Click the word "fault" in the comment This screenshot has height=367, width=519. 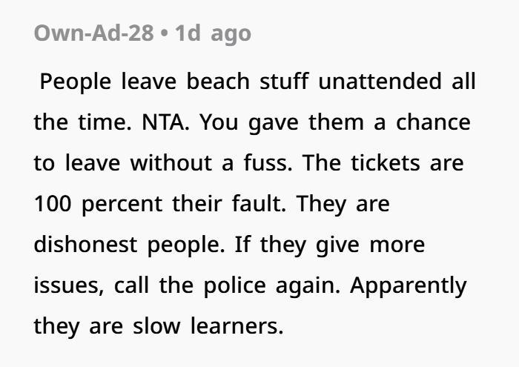[x=257, y=204]
